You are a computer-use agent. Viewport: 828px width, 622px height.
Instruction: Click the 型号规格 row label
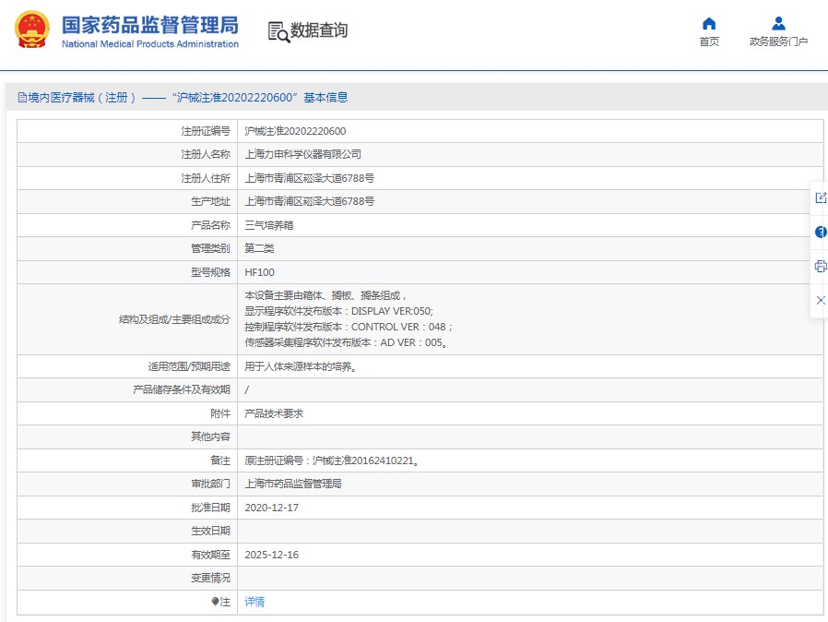pyautogui.click(x=210, y=272)
